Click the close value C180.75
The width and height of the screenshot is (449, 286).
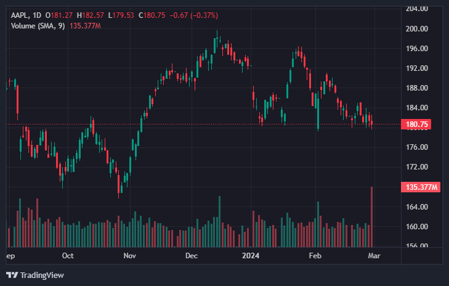click(x=152, y=15)
